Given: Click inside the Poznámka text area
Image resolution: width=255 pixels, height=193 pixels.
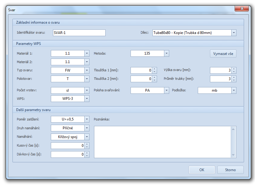Looking at the screenshot, I should pyautogui.click(x=162, y=142).
